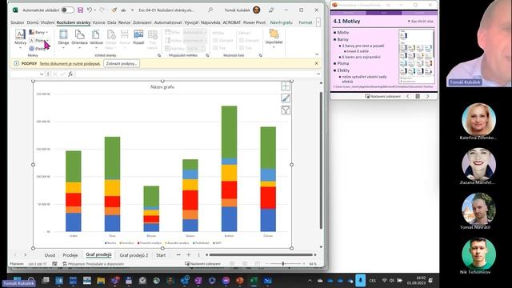
Task: Switch to the Formát ribbon tab
Action: 306,22
